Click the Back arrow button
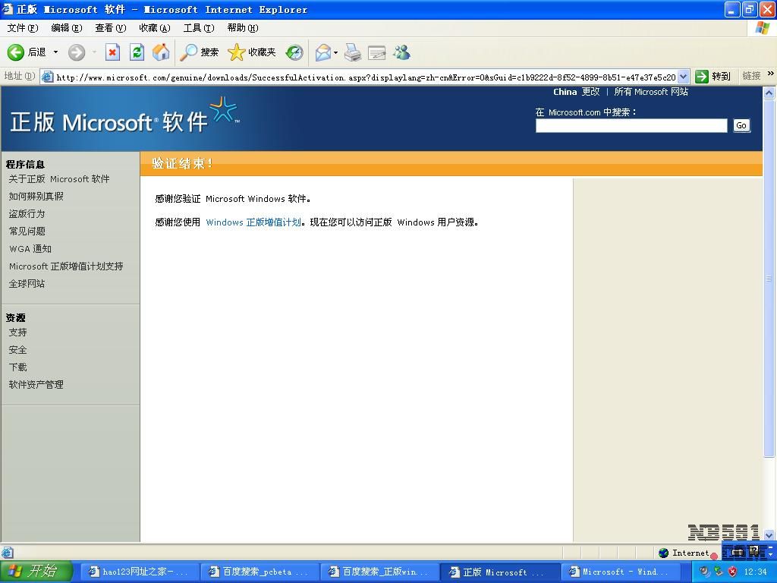The height and width of the screenshot is (583, 777). 17,52
